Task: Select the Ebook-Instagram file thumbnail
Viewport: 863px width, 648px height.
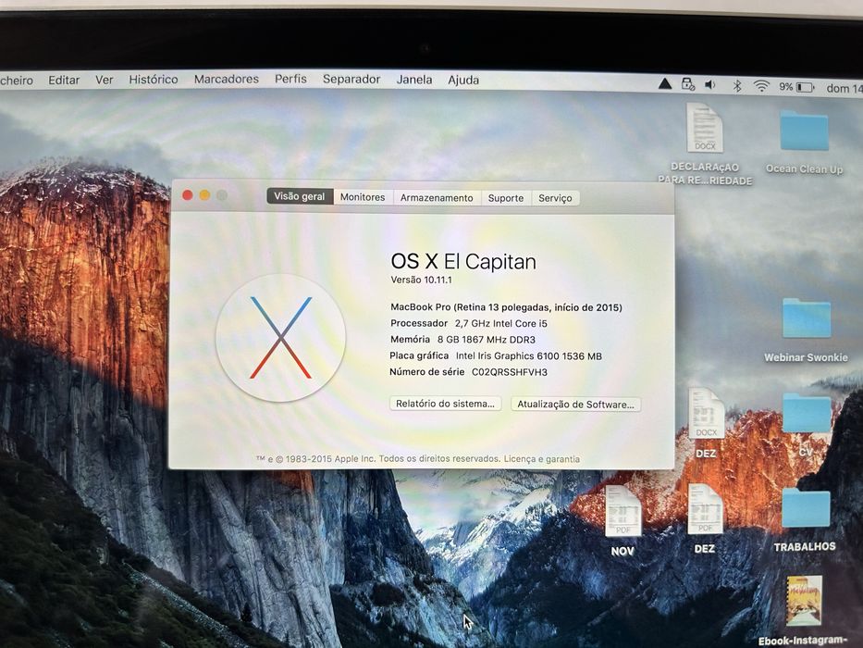Action: tap(804, 601)
